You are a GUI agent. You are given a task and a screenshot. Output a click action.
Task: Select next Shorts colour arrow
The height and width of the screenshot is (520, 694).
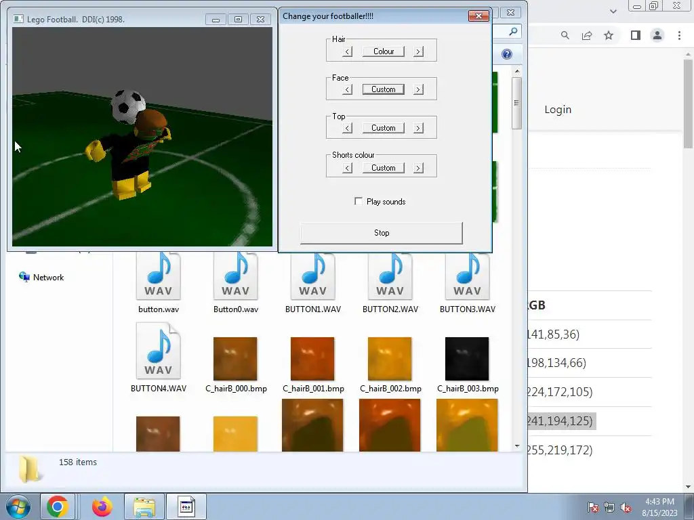point(418,168)
